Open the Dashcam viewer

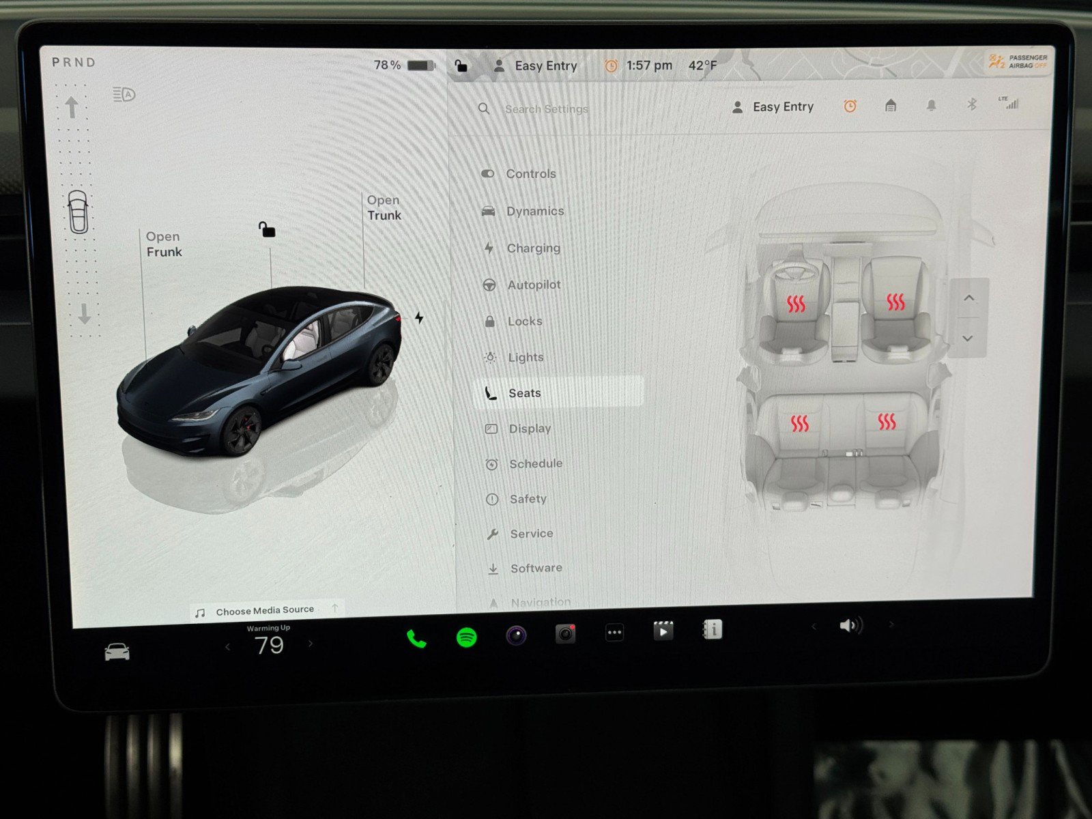[565, 633]
